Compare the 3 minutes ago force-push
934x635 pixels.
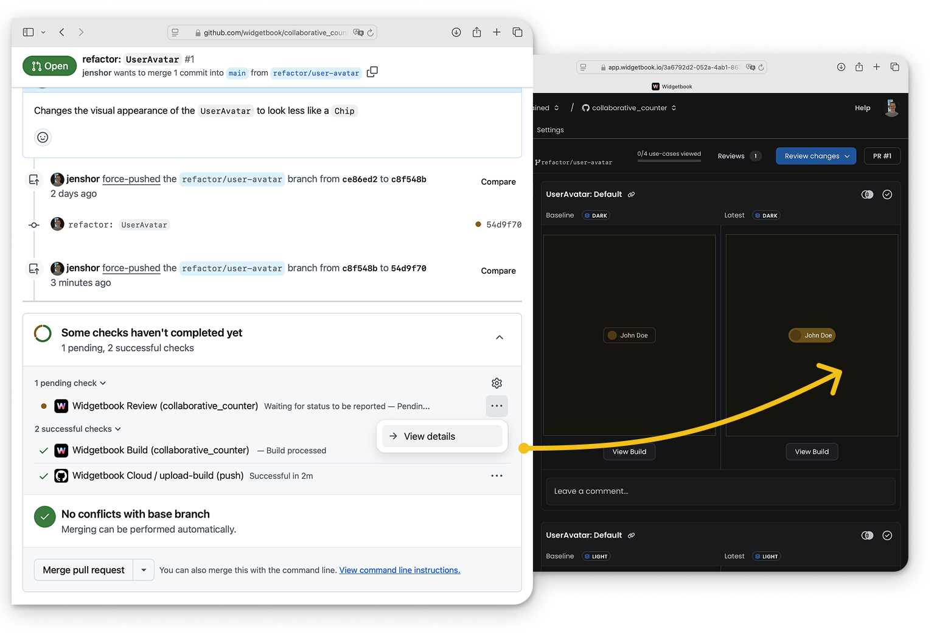(x=498, y=271)
